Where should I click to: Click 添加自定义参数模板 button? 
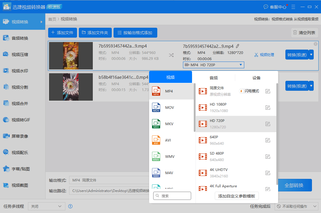click(x=237, y=196)
